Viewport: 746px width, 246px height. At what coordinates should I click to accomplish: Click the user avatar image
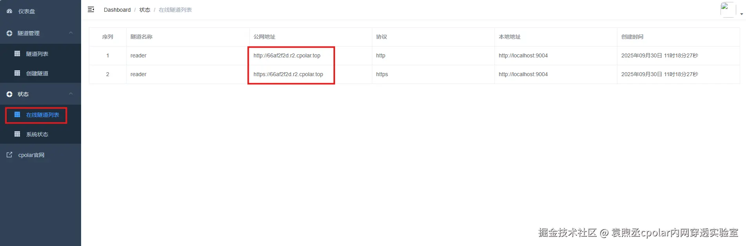click(728, 10)
